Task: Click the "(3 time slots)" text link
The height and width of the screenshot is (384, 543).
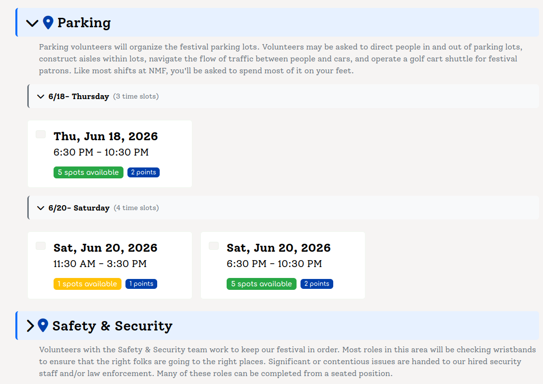Action: (x=136, y=96)
